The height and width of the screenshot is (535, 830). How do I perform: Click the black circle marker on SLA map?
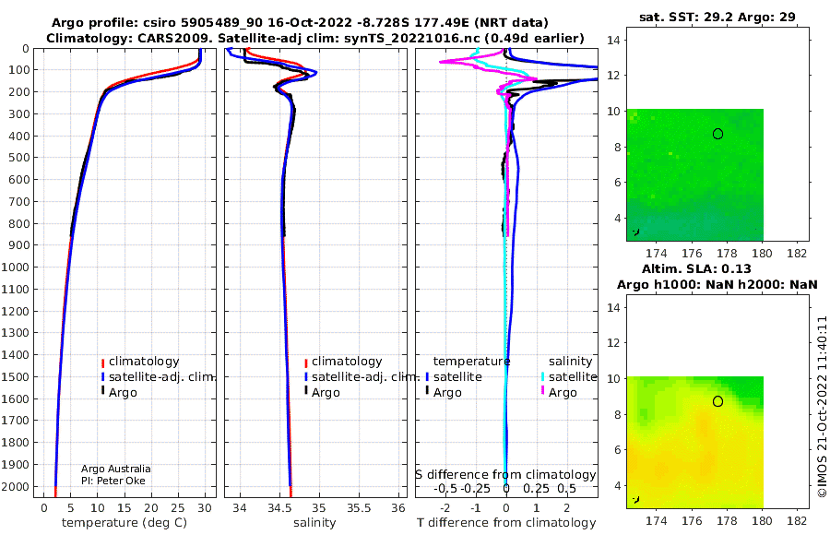[717, 401]
